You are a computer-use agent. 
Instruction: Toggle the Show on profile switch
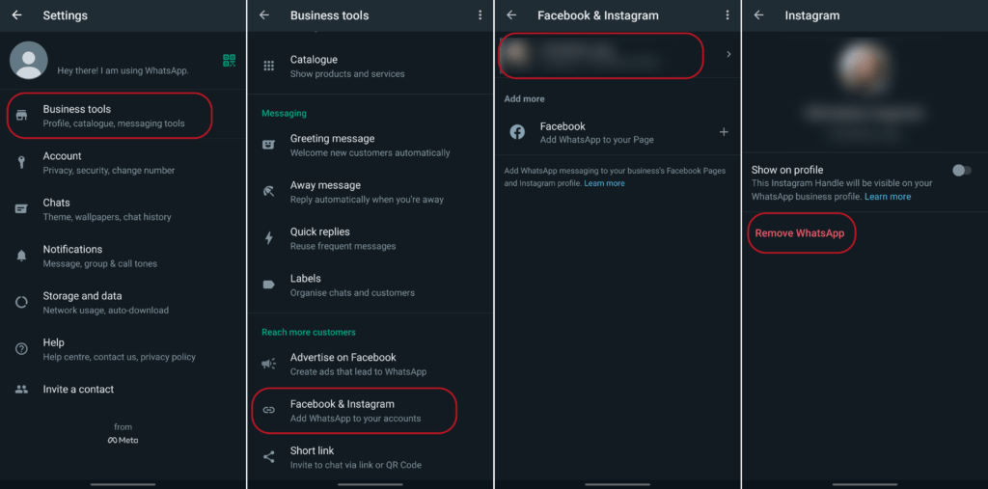point(961,171)
